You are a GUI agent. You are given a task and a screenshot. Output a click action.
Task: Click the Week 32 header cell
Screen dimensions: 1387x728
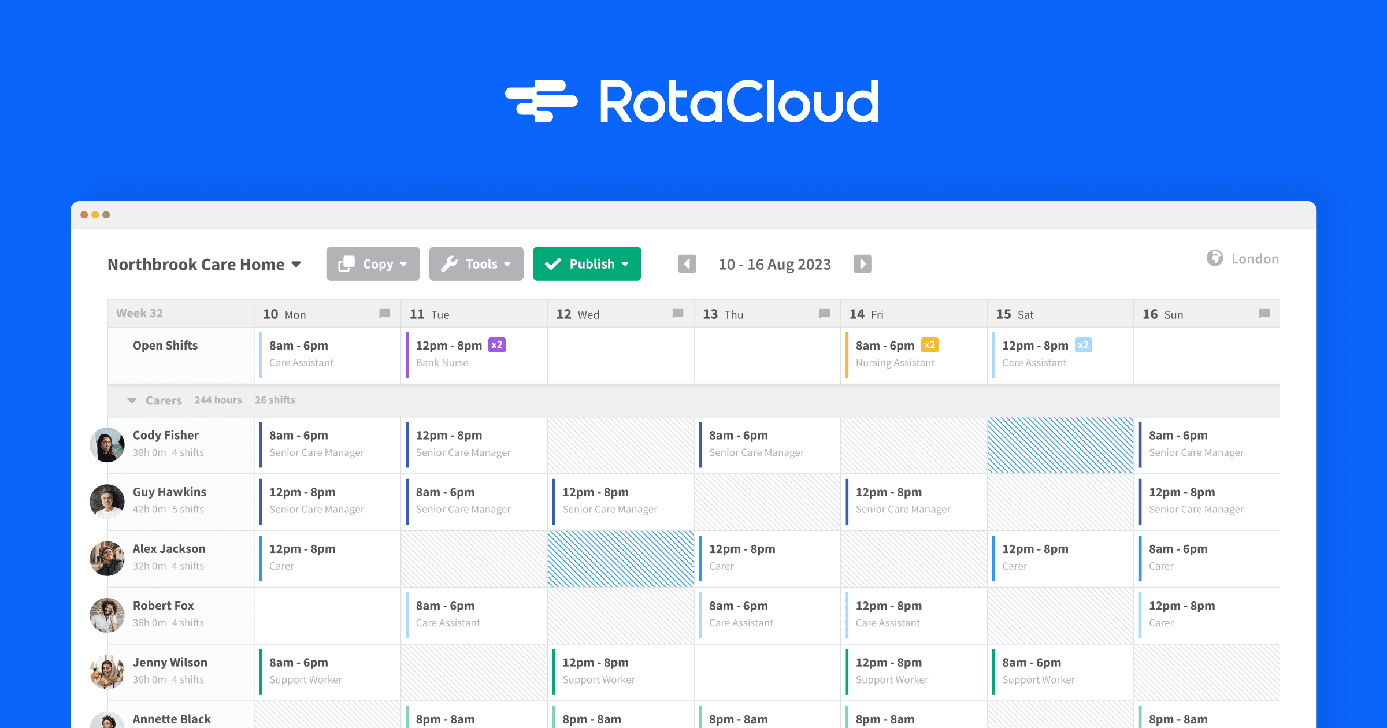180,313
